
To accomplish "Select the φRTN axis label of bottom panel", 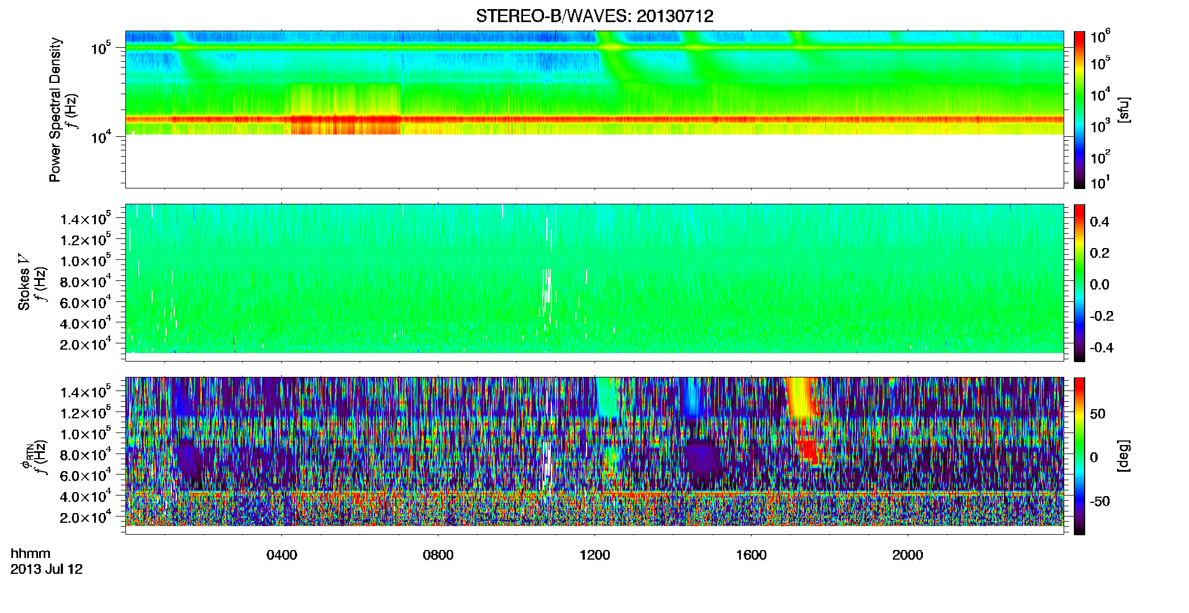I will (x=26, y=456).
